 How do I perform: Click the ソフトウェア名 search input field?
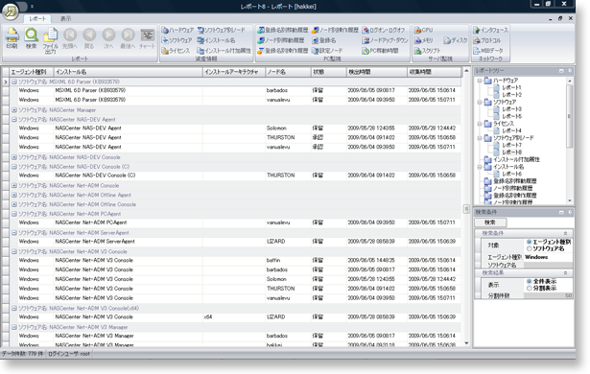(548, 265)
